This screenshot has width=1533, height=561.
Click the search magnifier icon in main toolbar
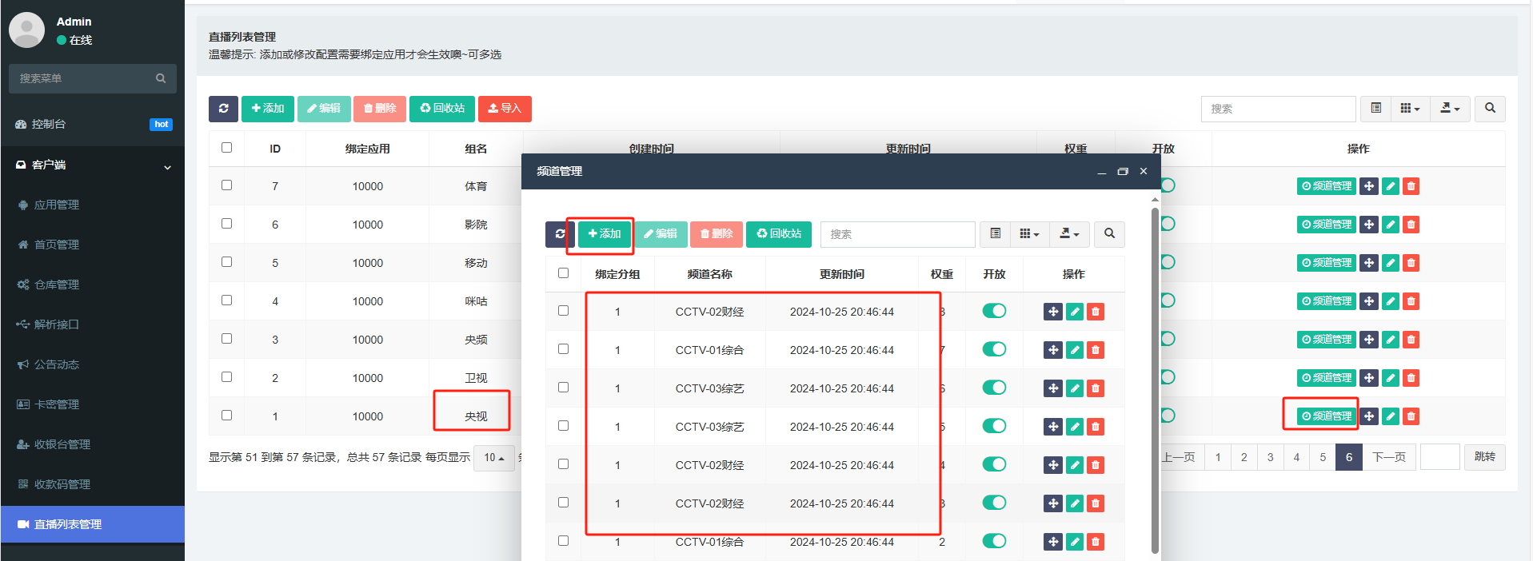[1490, 109]
